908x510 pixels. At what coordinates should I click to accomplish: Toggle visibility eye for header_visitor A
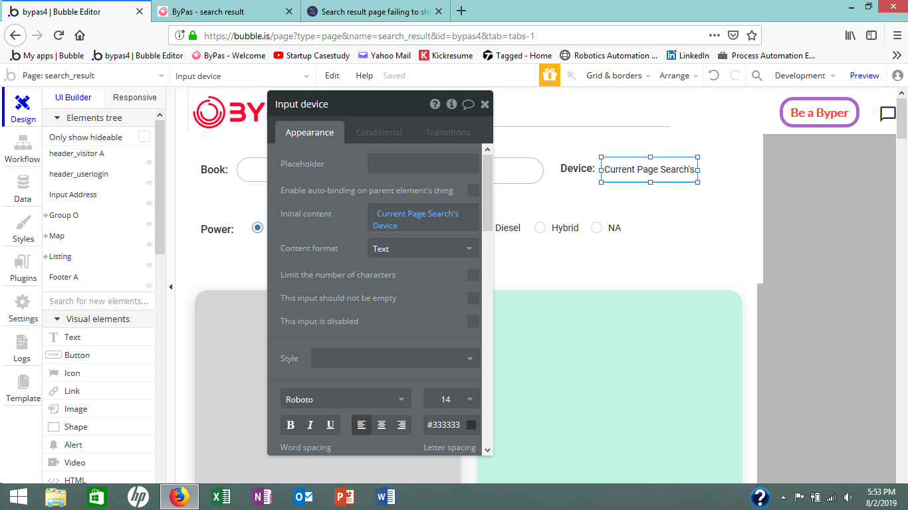(x=150, y=162)
